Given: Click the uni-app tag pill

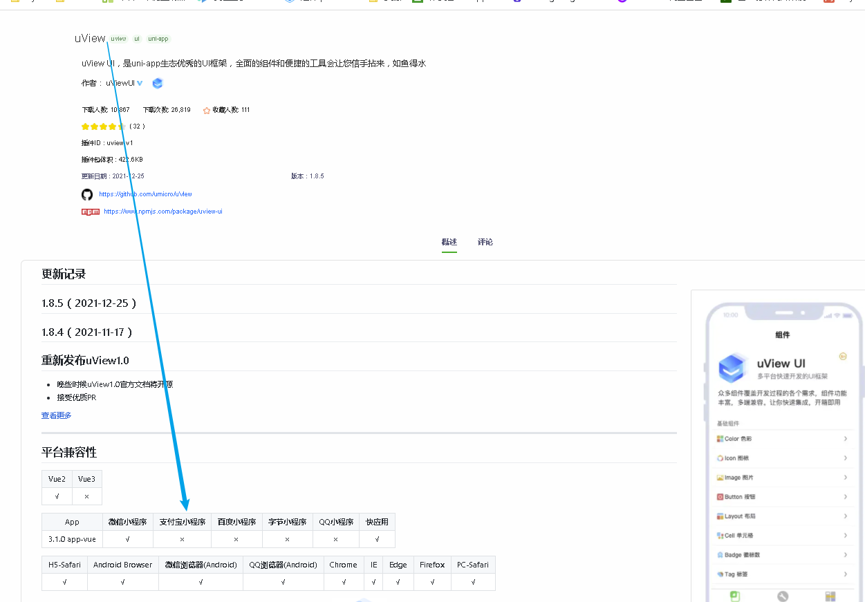Looking at the screenshot, I should coord(158,39).
